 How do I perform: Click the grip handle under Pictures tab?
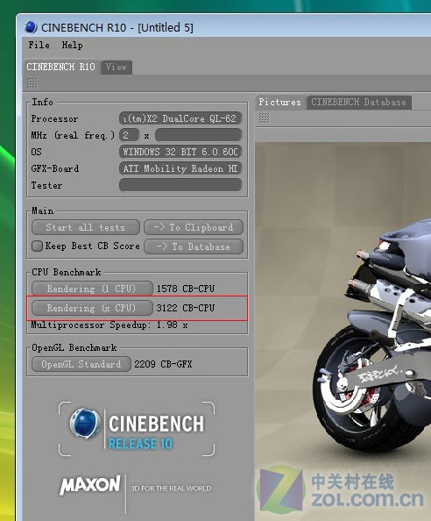coord(264,118)
